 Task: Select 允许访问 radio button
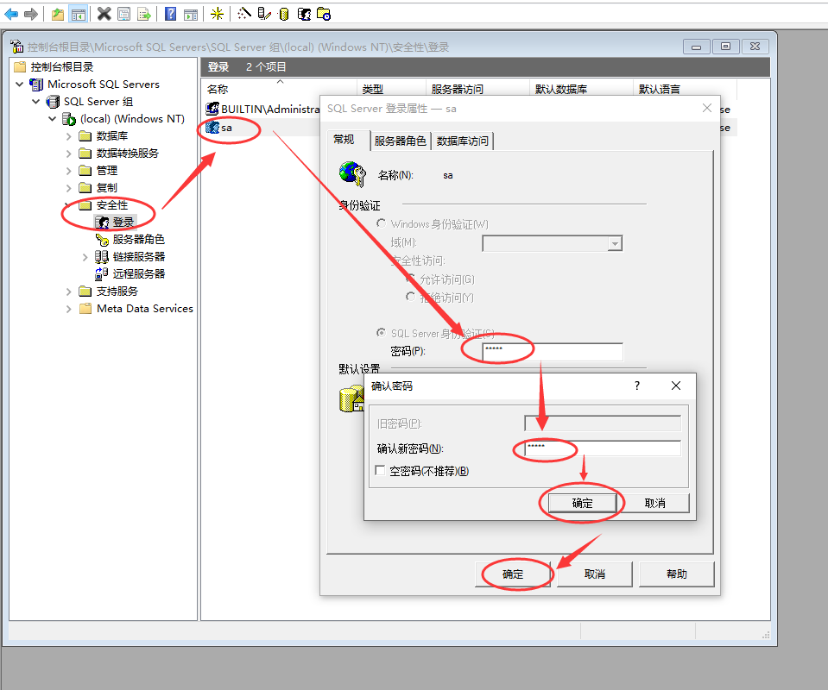(x=410, y=278)
